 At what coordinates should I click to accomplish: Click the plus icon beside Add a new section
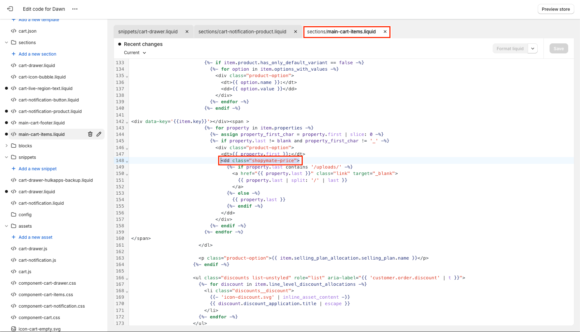click(x=14, y=54)
